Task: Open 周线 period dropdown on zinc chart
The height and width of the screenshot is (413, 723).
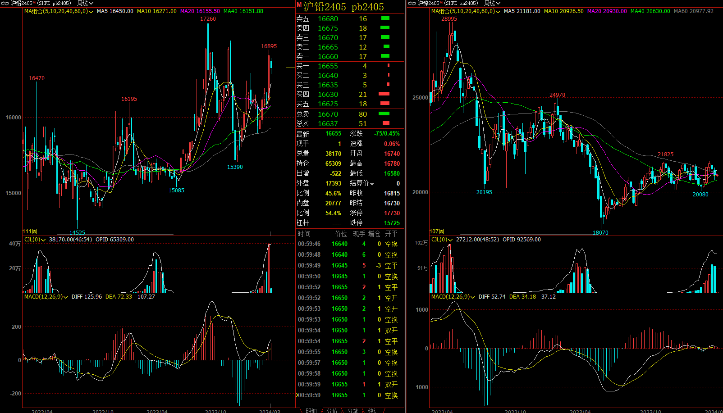Action: point(492,3)
